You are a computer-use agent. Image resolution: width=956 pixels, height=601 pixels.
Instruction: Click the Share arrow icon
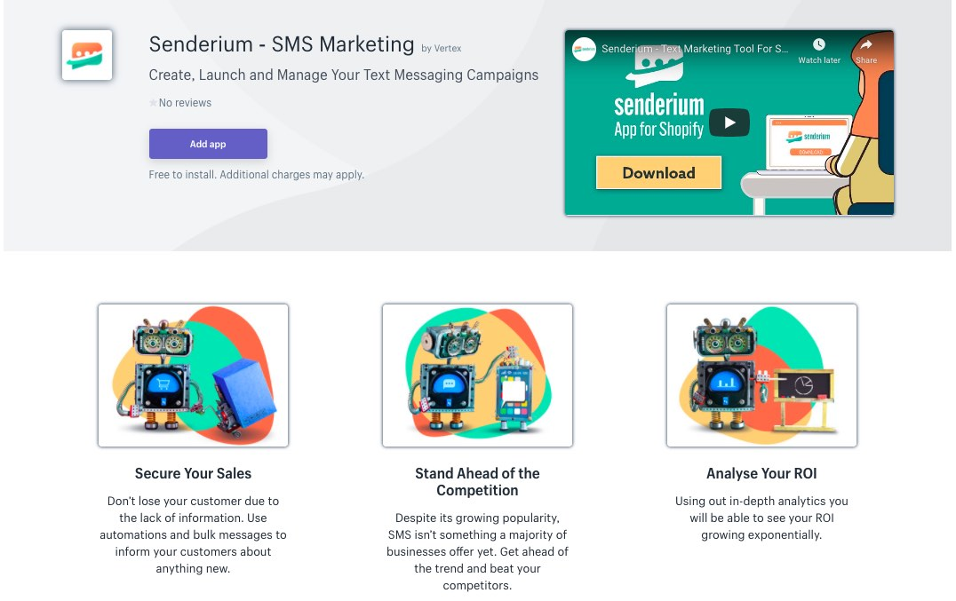[x=865, y=44]
